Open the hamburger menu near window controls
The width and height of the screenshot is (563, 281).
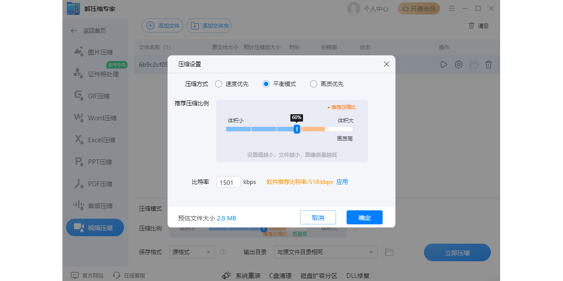click(451, 8)
